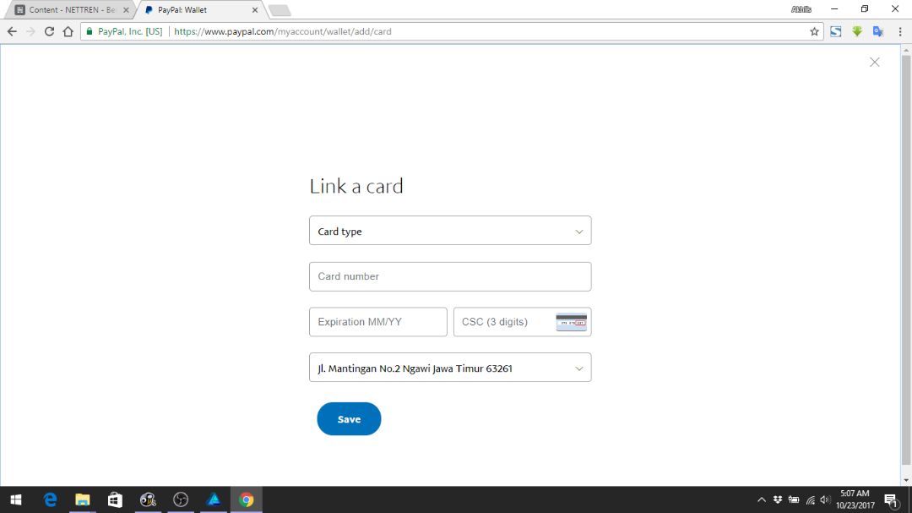Expand the billing address dropdown
The height and width of the screenshot is (513, 912).
tap(450, 368)
